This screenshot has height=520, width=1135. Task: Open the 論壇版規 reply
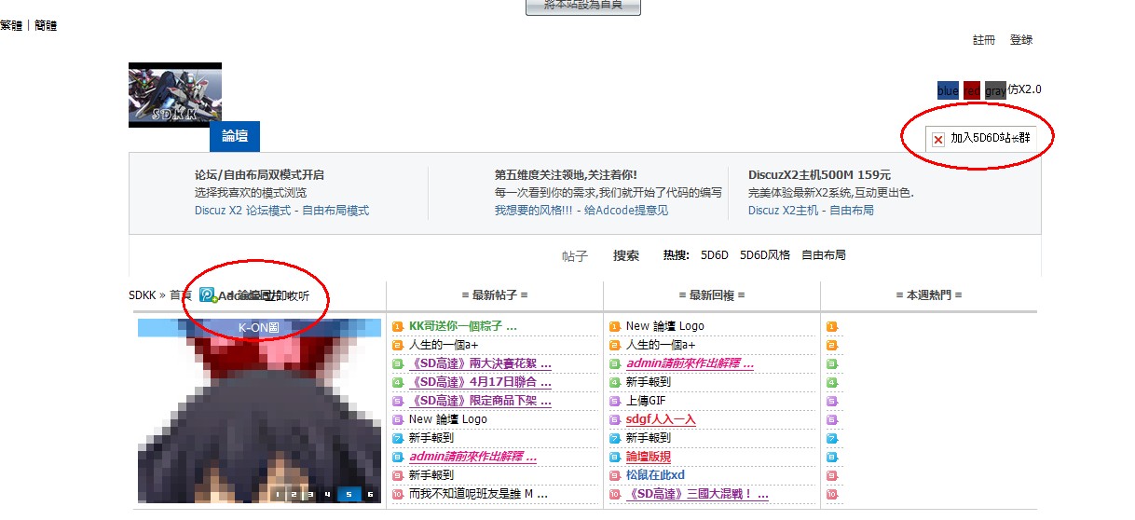coord(649,457)
